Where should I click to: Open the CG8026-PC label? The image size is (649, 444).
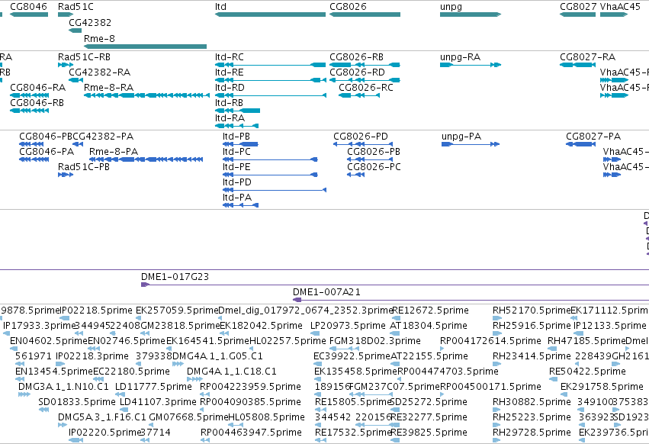374,167
